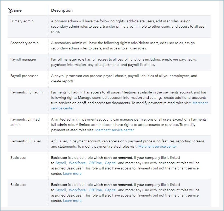Select Capital link in the bottom Basic user row
This screenshot has width=224, height=211.
tap(110, 190)
